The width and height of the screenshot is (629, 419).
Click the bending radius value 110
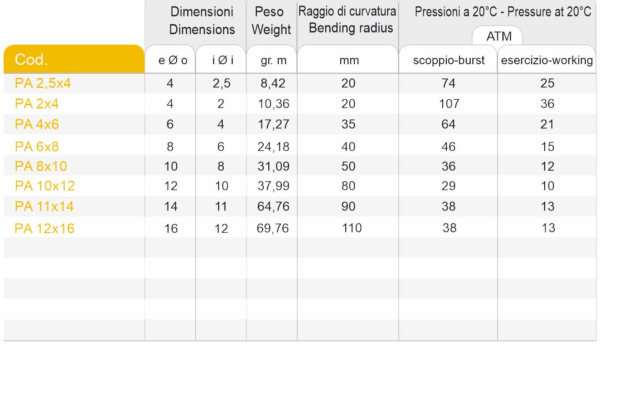[x=352, y=228]
